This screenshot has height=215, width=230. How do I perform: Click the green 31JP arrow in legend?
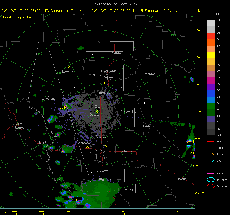coord(211,167)
